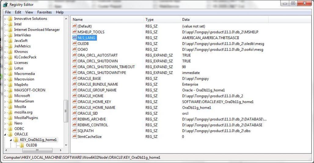Screen dimensions: 314x163
Task: Expand the Microsoft key node
Action: [5, 96]
